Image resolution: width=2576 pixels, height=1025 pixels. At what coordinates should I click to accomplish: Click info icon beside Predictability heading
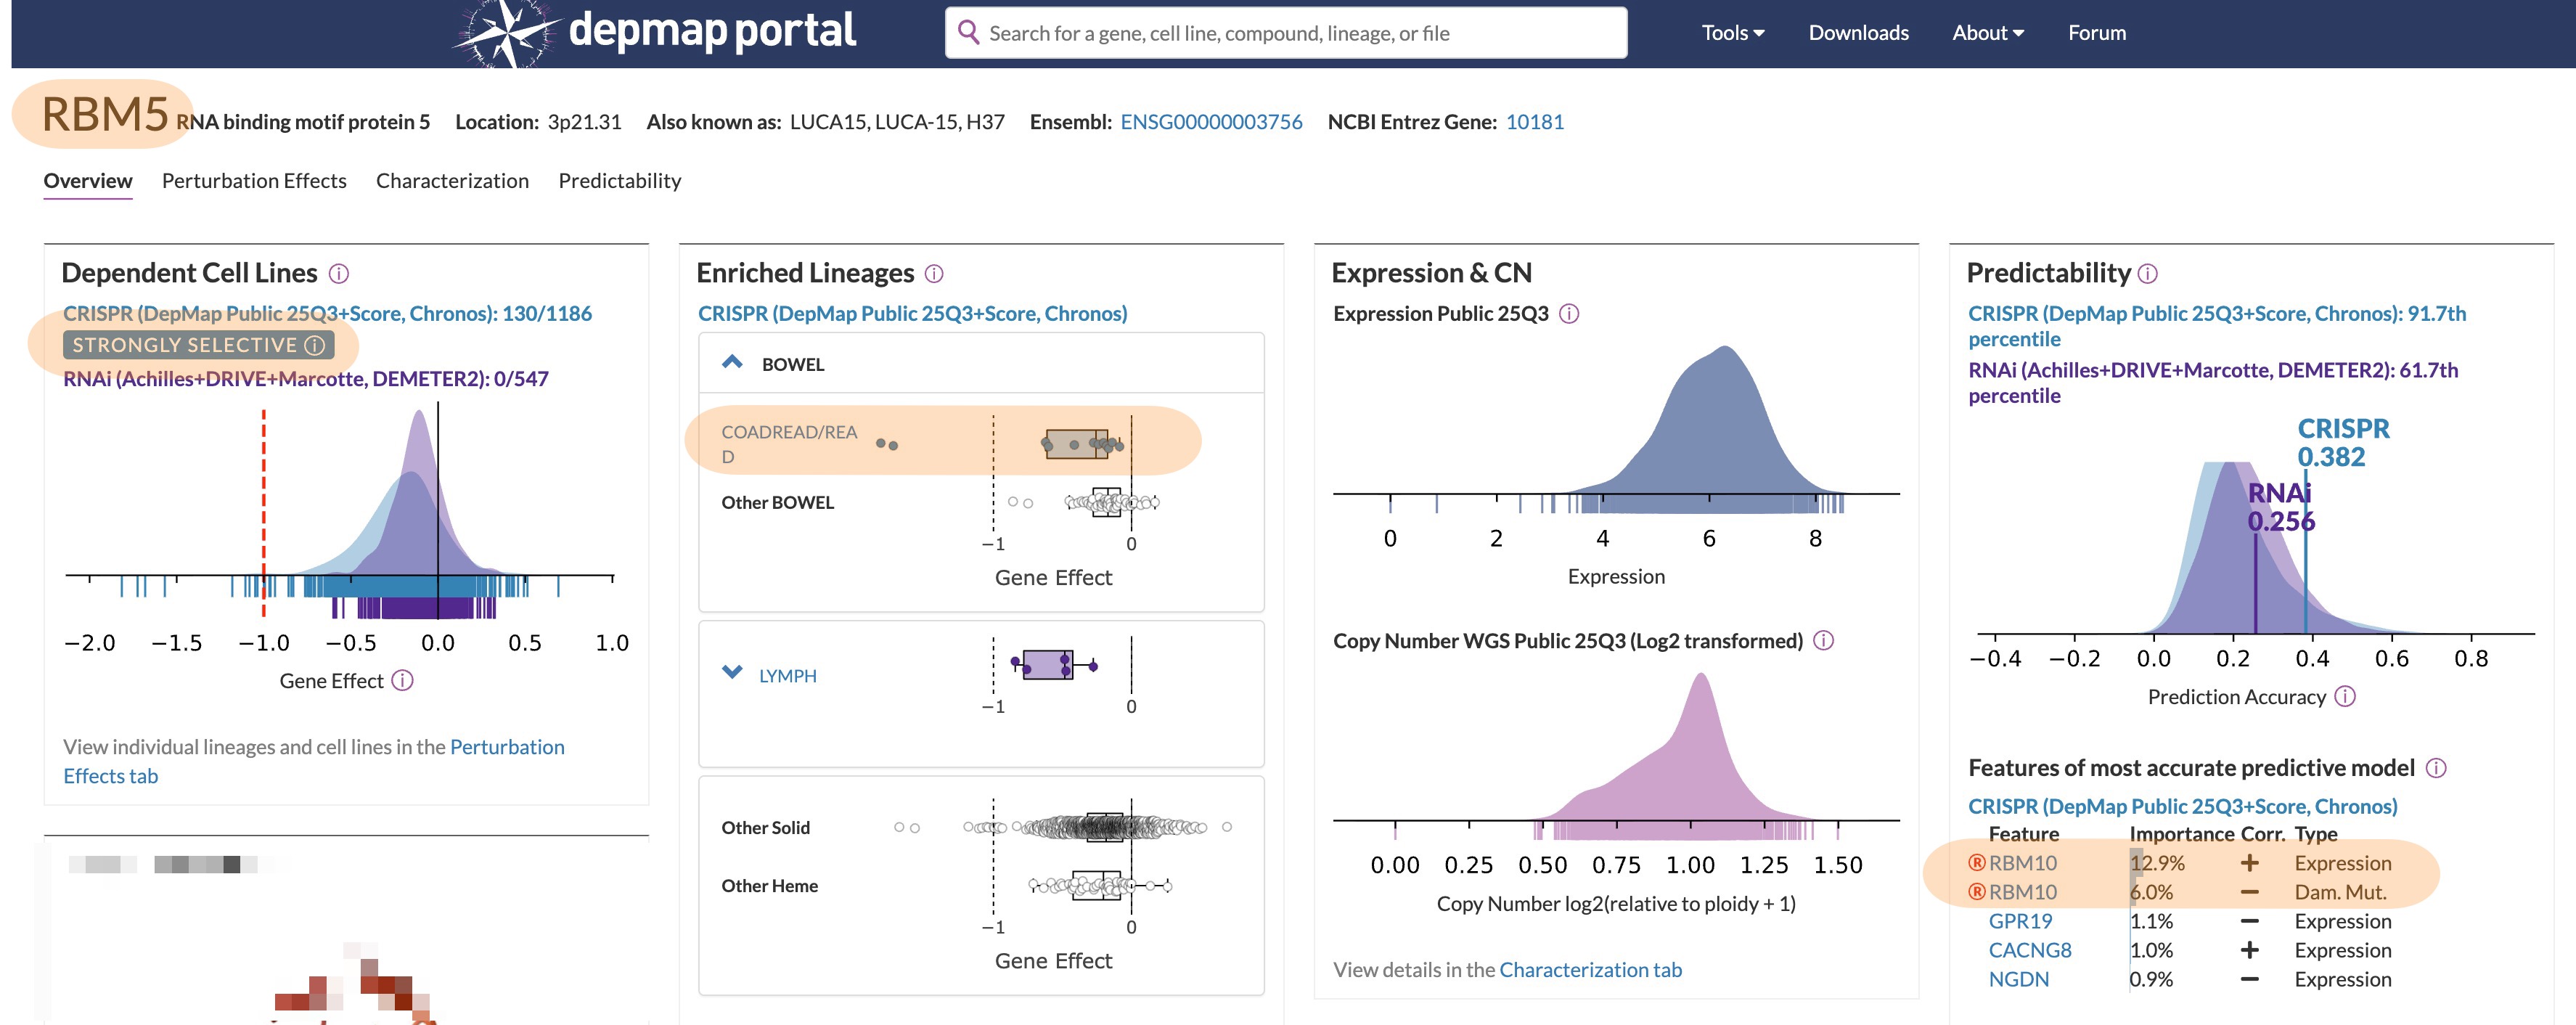pos(2148,274)
